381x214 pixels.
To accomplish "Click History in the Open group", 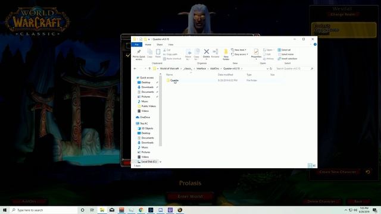I will (x=268, y=59).
